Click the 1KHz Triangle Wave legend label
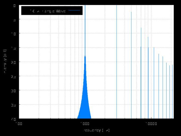 tap(48, 11)
